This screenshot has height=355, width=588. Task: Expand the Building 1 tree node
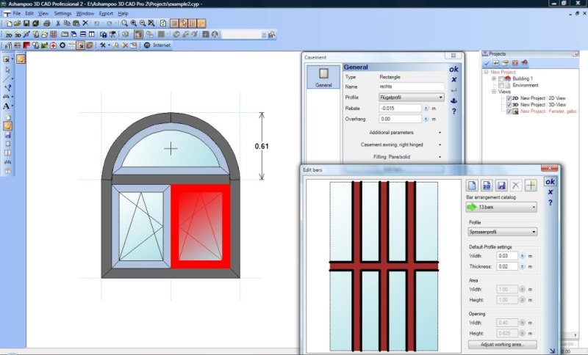tap(494, 78)
